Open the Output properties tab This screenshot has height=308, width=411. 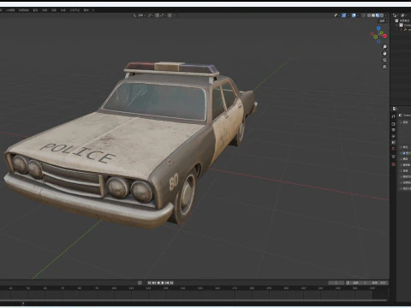pos(393,130)
